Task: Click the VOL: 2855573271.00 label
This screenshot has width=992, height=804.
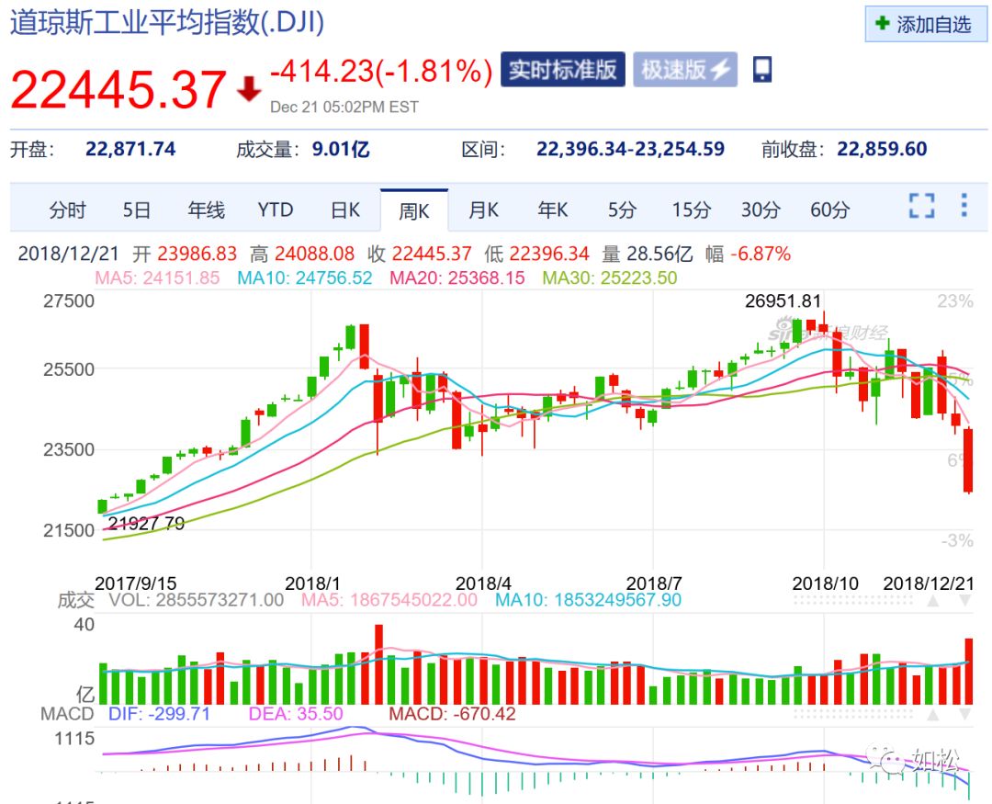Action: [197, 599]
